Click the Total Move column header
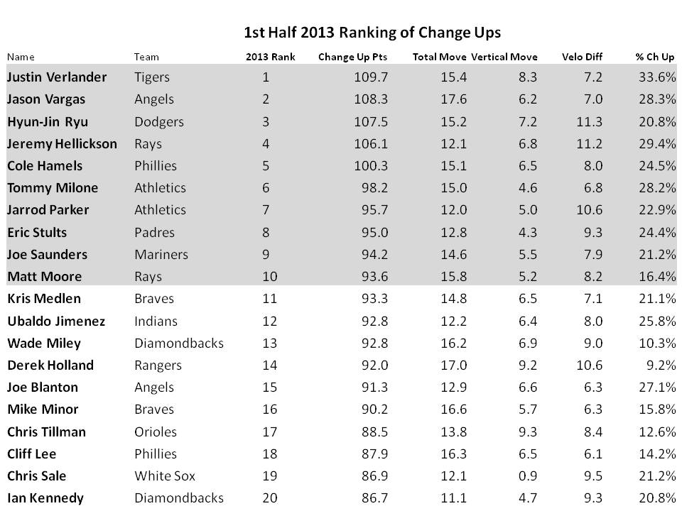This screenshot has width=682, height=511. pyautogui.click(x=439, y=57)
